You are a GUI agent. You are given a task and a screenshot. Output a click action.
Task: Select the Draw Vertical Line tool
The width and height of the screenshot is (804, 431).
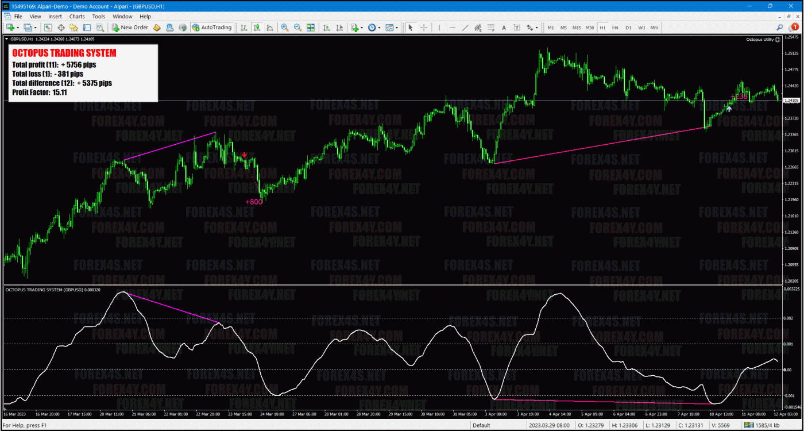[439, 27]
